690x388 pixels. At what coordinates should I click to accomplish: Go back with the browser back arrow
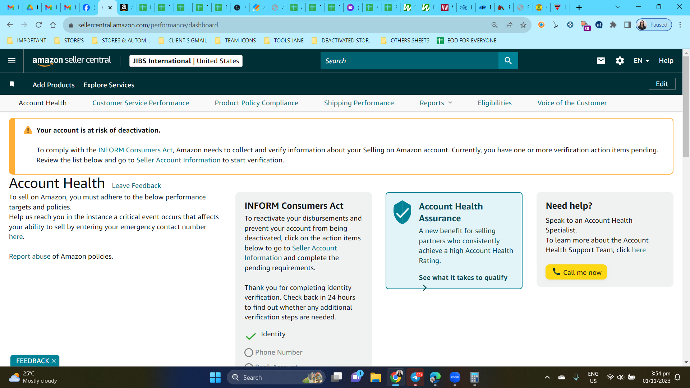pyautogui.click(x=10, y=25)
